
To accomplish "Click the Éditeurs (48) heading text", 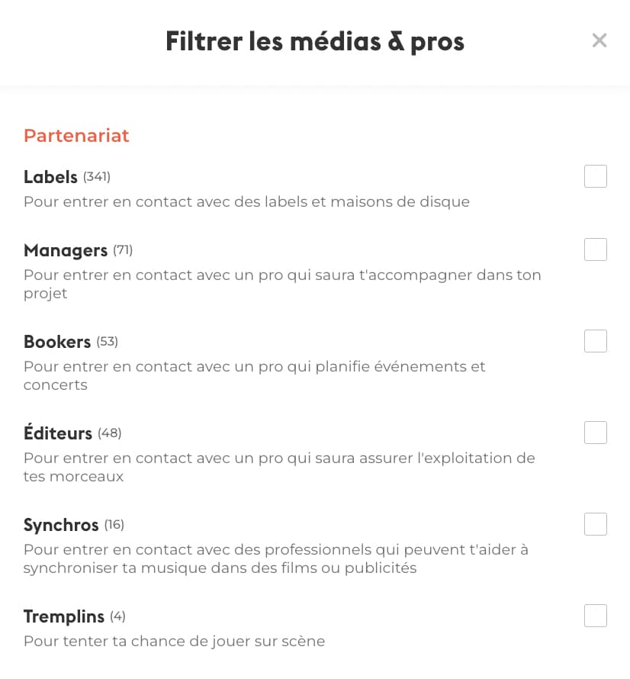I will point(72,433).
